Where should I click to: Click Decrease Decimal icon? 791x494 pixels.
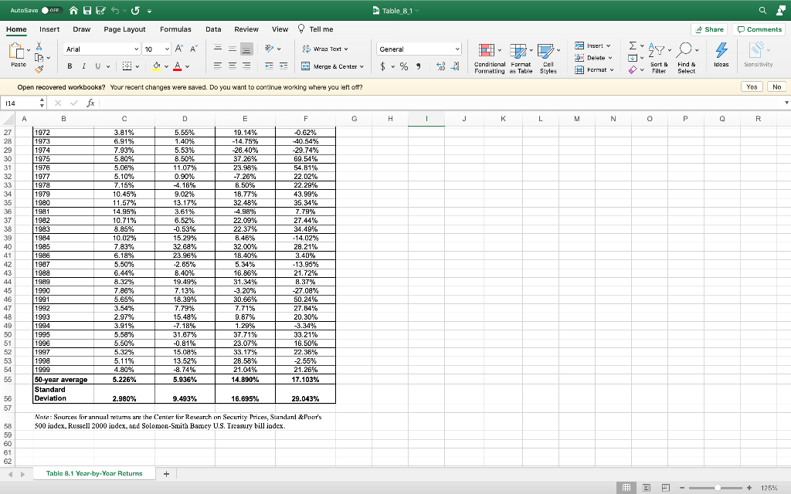coord(456,66)
